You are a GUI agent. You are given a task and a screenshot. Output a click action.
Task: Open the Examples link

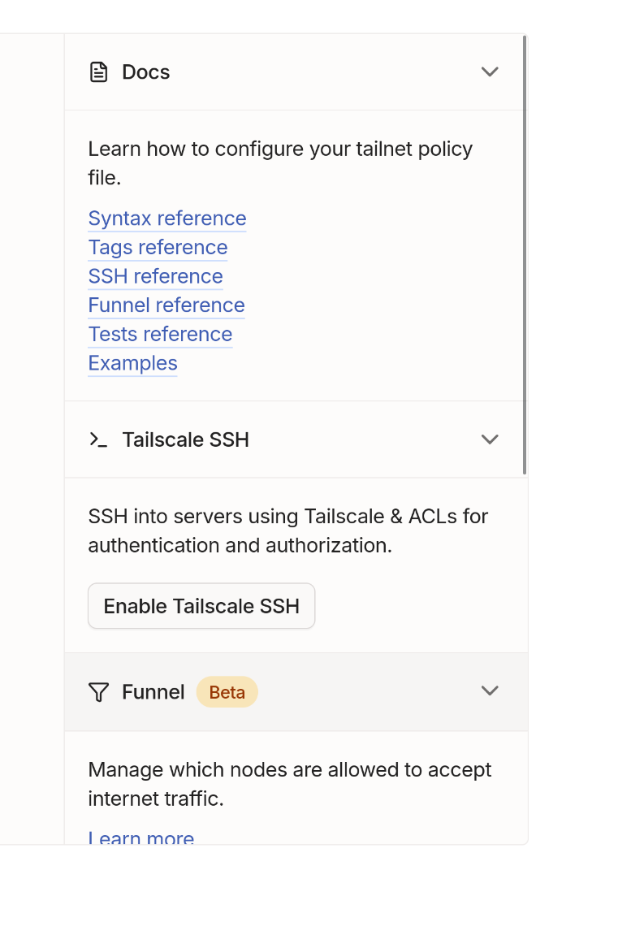[x=132, y=363]
